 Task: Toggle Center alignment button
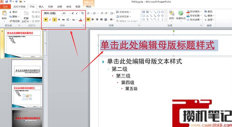92,19
